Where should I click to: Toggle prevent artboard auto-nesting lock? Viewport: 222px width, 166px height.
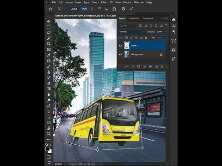coord(141,37)
